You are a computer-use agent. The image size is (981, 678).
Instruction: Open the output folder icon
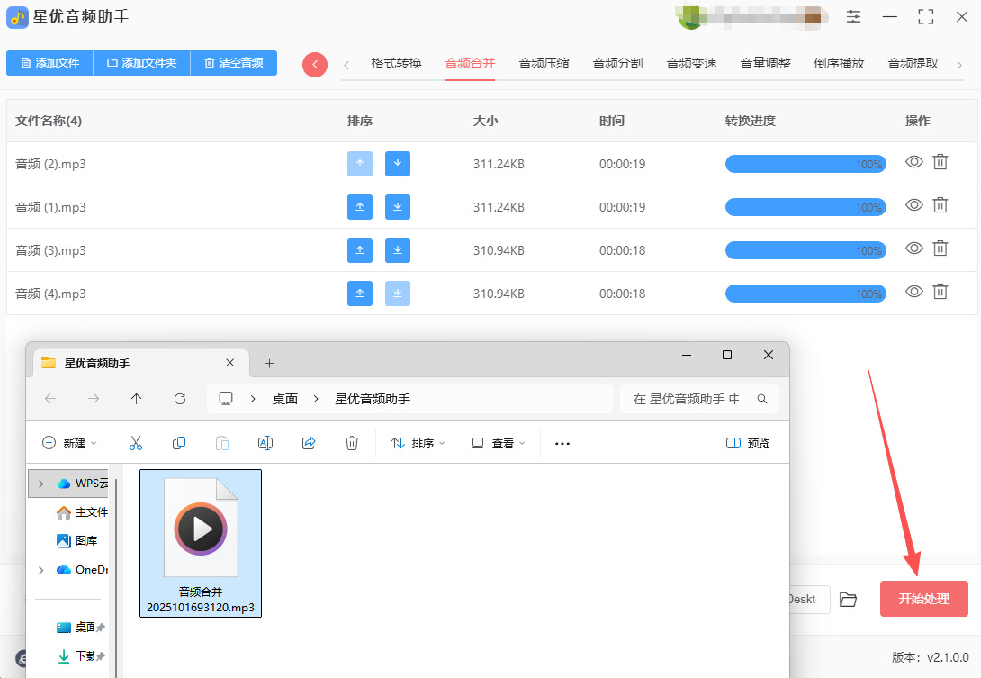click(x=848, y=600)
